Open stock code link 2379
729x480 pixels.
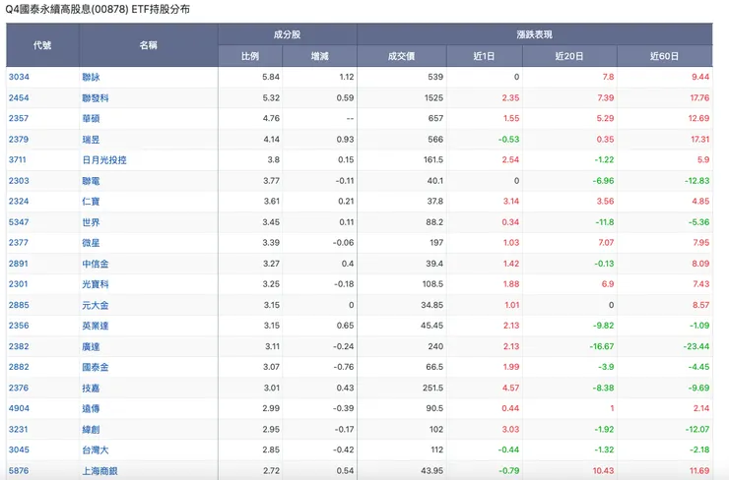19,140
